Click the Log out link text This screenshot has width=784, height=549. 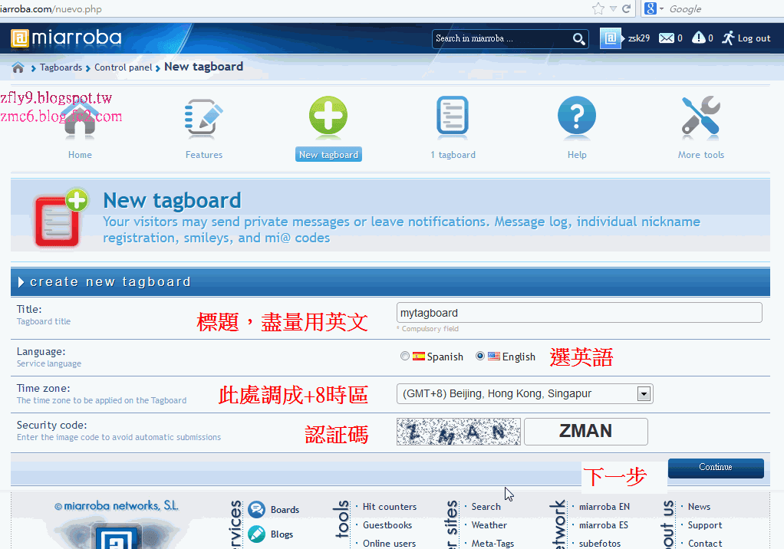click(754, 38)
